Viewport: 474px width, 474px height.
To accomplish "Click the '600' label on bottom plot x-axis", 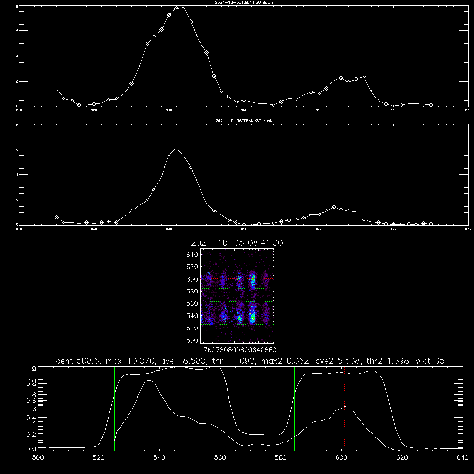I will (342, 458).
